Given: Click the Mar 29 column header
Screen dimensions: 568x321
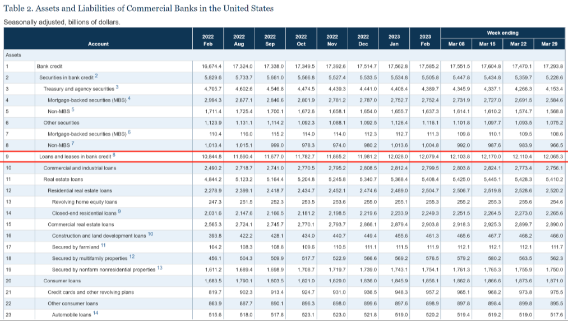Looking at the screenshot, I should tap(549, 43).
